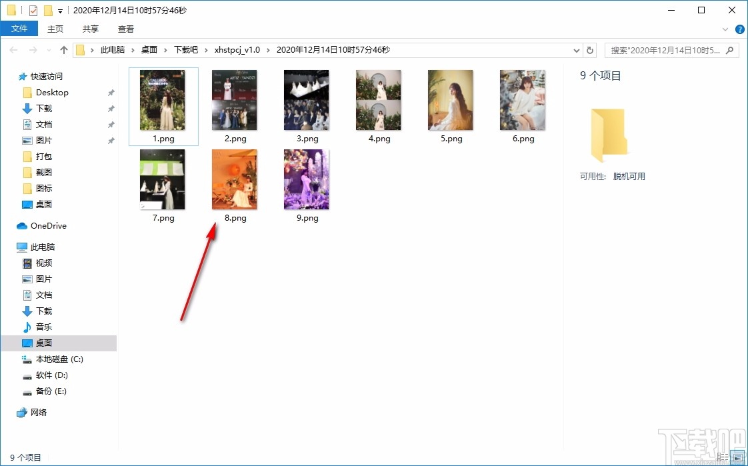Open the address bar history dropdown arrow
Image resolution: width=748 pixels, height=466 pixels.
coord(576,49)
